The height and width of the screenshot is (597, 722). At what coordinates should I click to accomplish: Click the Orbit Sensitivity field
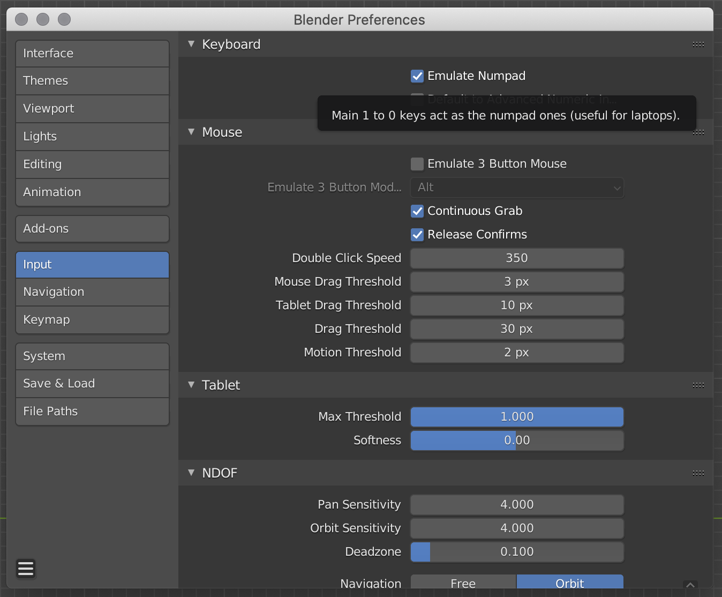point(517,528)
